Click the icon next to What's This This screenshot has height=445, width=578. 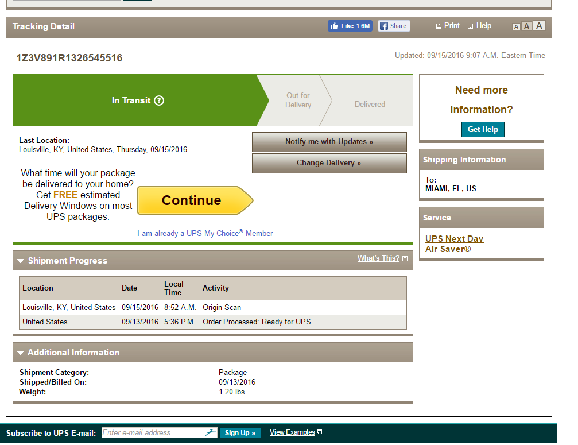[x=405, y=258]
